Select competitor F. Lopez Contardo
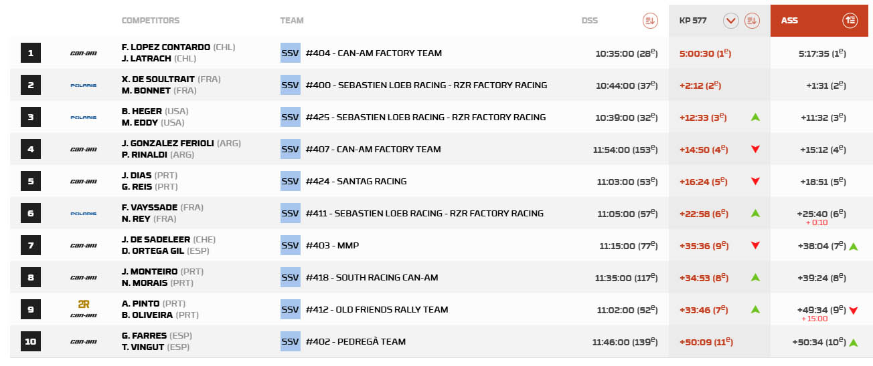The width and height of the screenshot is (873, 366). [x=166, y=47]
